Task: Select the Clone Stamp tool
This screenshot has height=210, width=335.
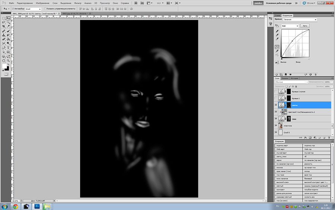Action: 4,35
